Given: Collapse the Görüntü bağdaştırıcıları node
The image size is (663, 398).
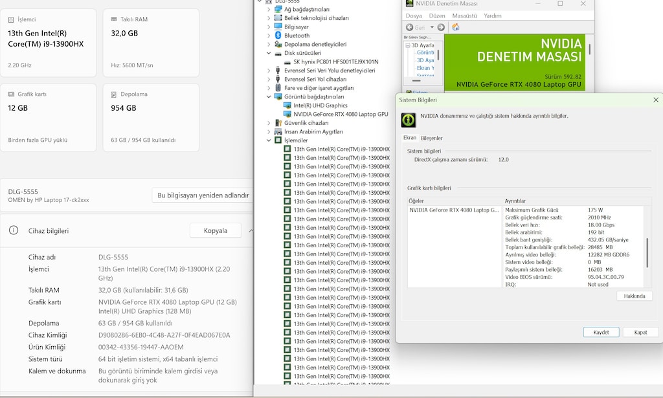Looking at the screenshot, I should pos(269,96).
